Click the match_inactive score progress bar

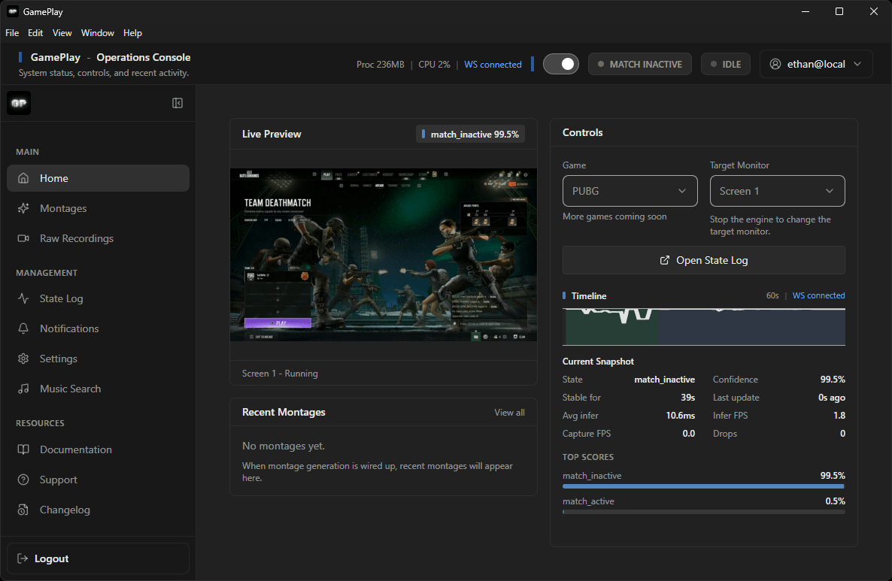click(x=703, y=486)
